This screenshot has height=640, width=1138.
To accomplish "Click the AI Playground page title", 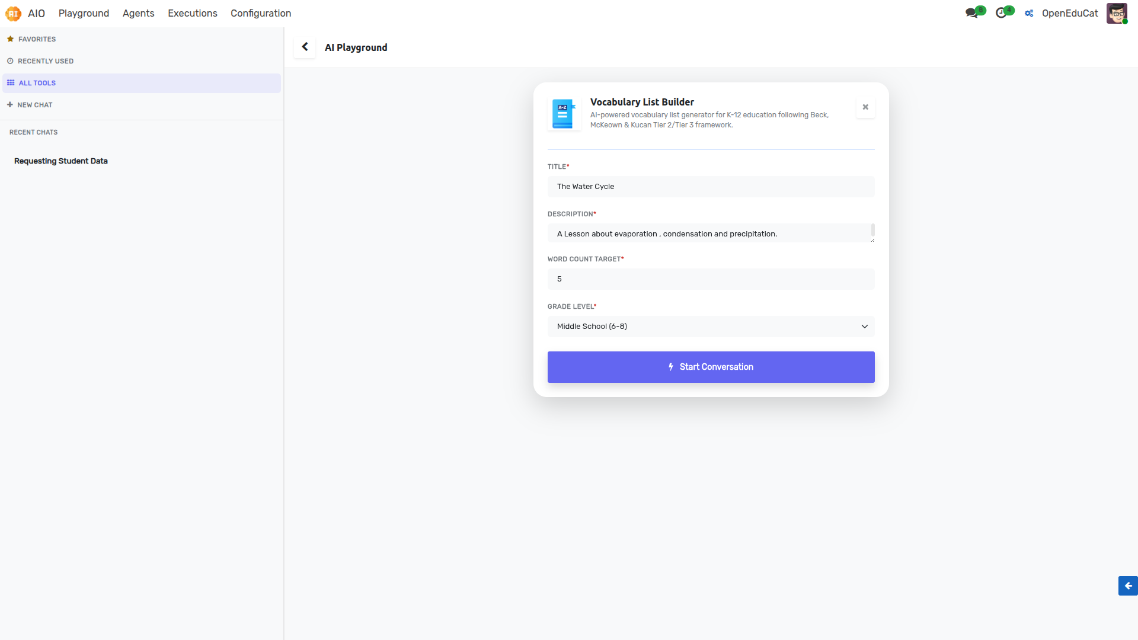I will point(356,47).
